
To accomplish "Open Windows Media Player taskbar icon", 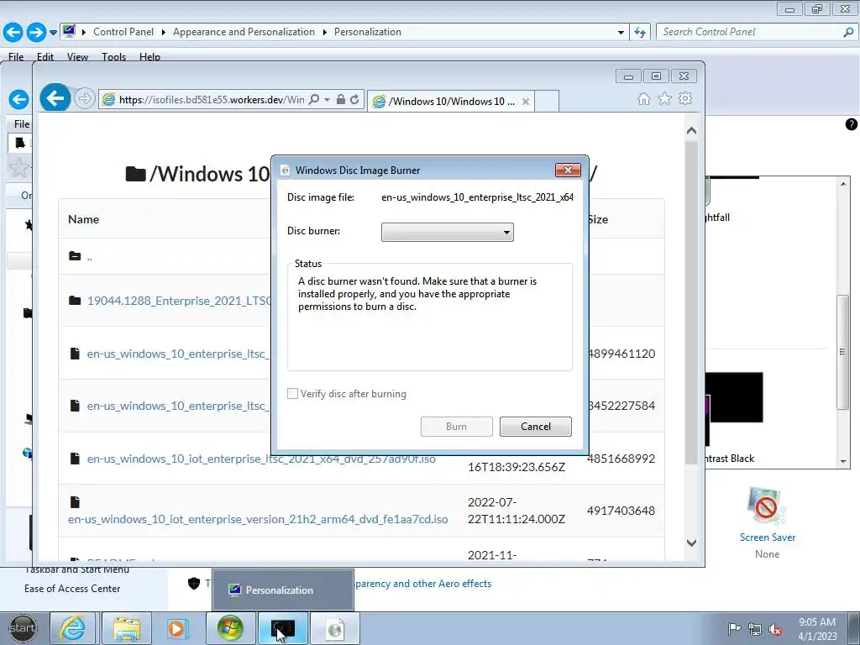I will tap(176, 628).
